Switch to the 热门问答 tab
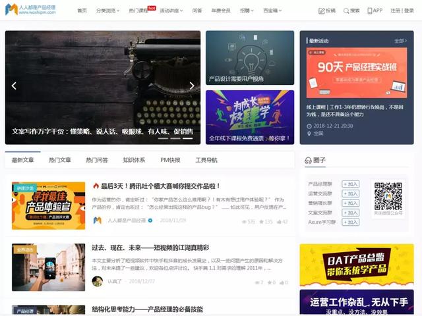422x316 pixels. (97, 160)
